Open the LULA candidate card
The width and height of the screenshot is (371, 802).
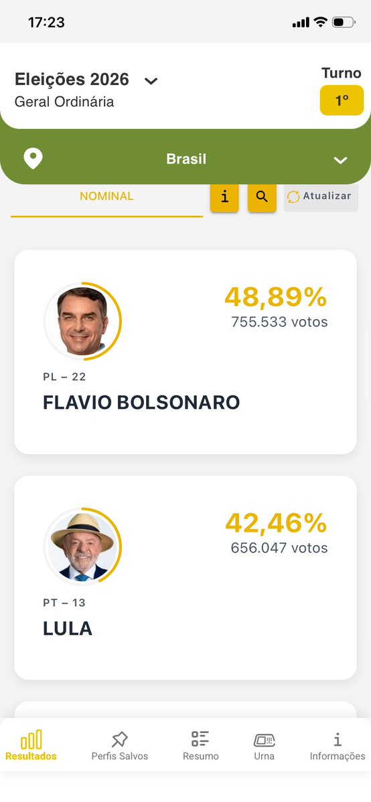tap(185, 578)
